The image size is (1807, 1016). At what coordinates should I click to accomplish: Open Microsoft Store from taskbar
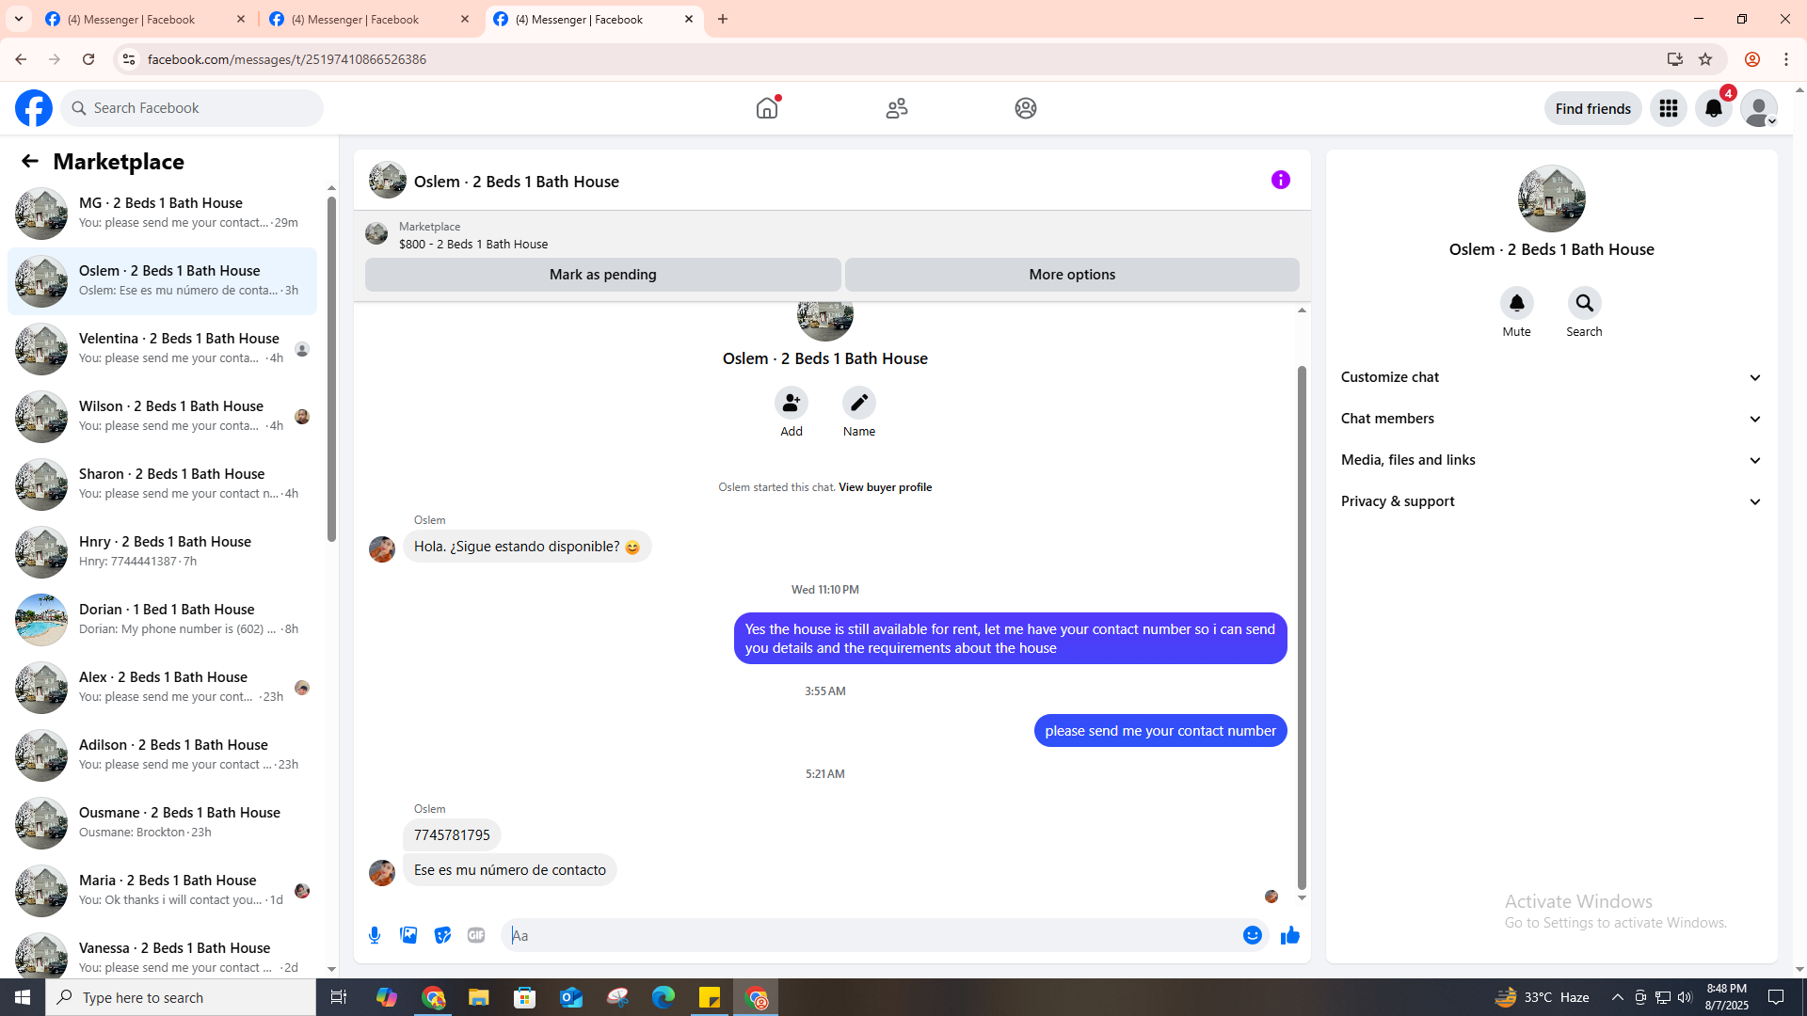coord(525,997)
